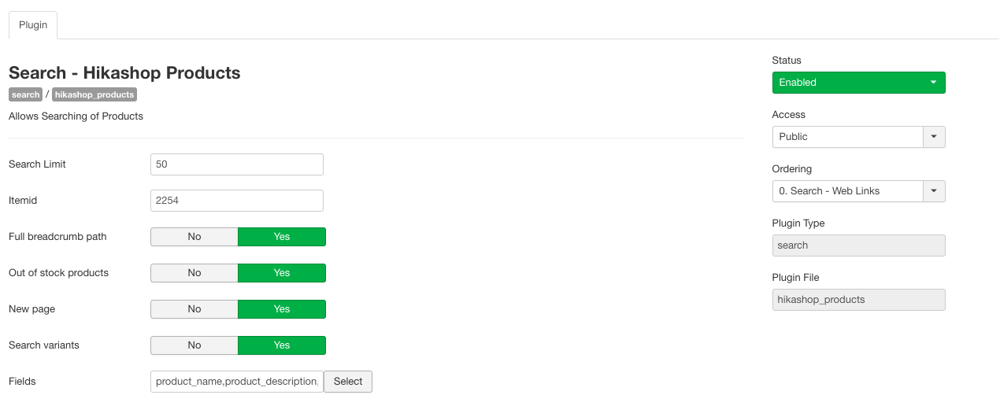Set New page to Yes
1000x417 pixels.
[282, 309]
